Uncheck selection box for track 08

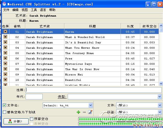pyautogui.click(x=5, y=69)
